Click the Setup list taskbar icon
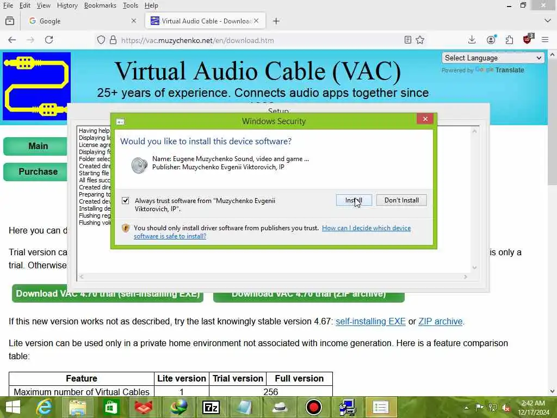Viewport: 557px width, 418px height. [x=380, y=407]
